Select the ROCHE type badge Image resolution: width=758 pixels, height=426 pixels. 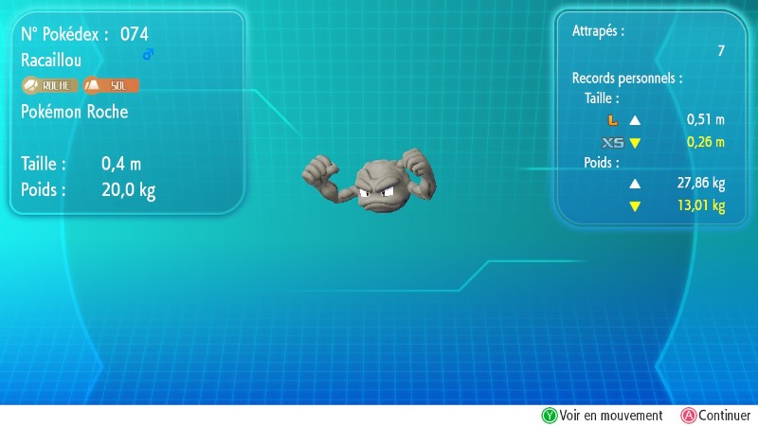click(51, 85)
